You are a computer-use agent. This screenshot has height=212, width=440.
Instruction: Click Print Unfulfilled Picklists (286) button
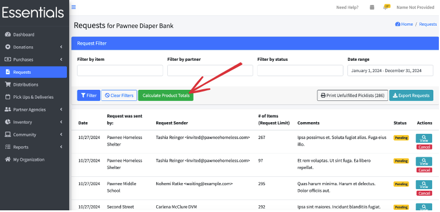(x=352, y=95)
